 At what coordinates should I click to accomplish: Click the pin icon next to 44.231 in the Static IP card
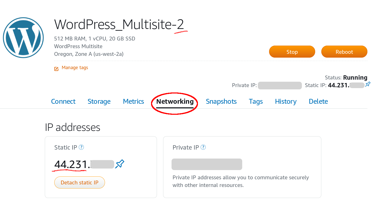point(120,164)
